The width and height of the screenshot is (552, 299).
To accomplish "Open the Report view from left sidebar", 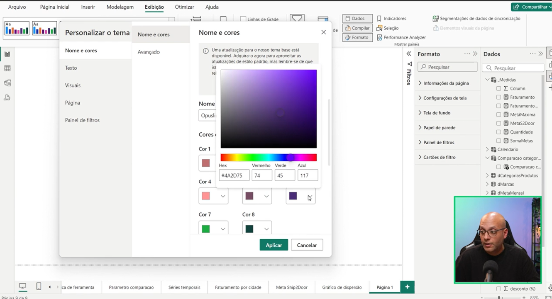I will (7, 54).
